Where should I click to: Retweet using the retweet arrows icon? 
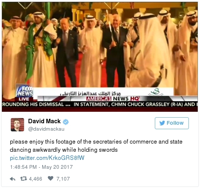pos(24,179)
